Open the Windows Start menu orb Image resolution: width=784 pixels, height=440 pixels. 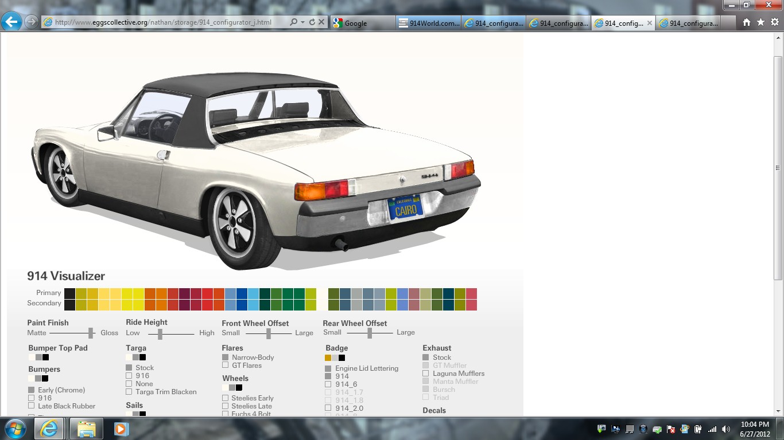14,429
